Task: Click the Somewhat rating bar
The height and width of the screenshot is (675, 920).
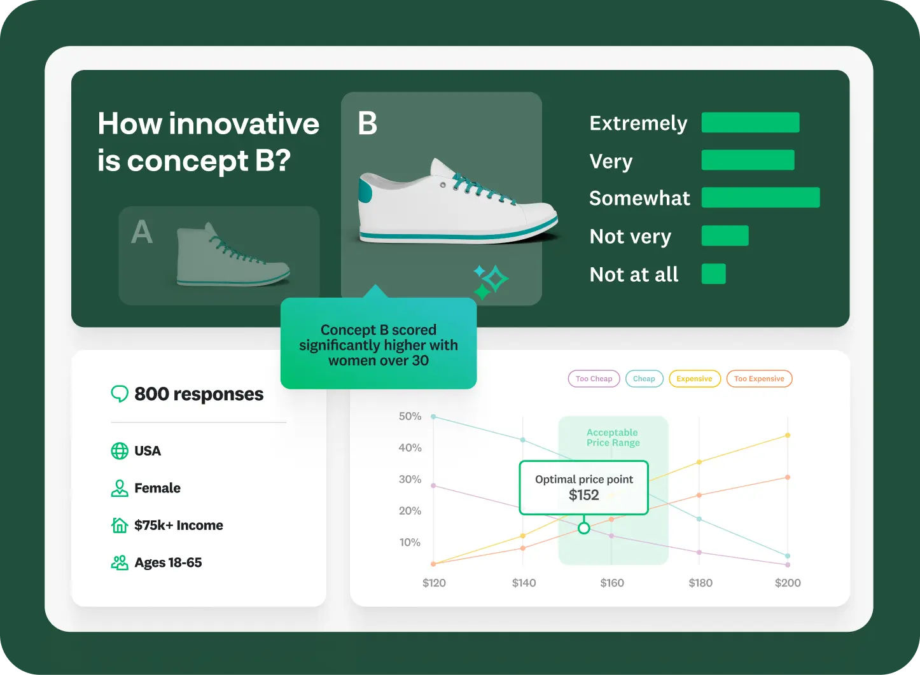Action: point(760,198)
